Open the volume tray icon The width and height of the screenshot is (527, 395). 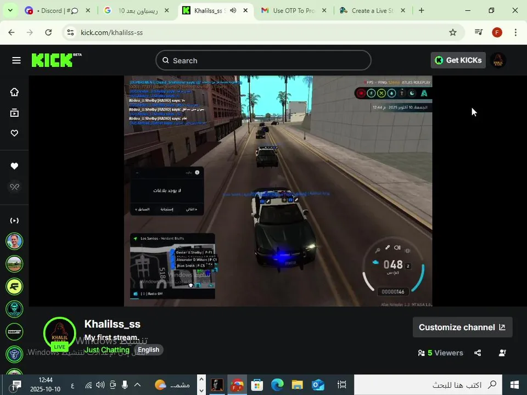pos(100,385)
